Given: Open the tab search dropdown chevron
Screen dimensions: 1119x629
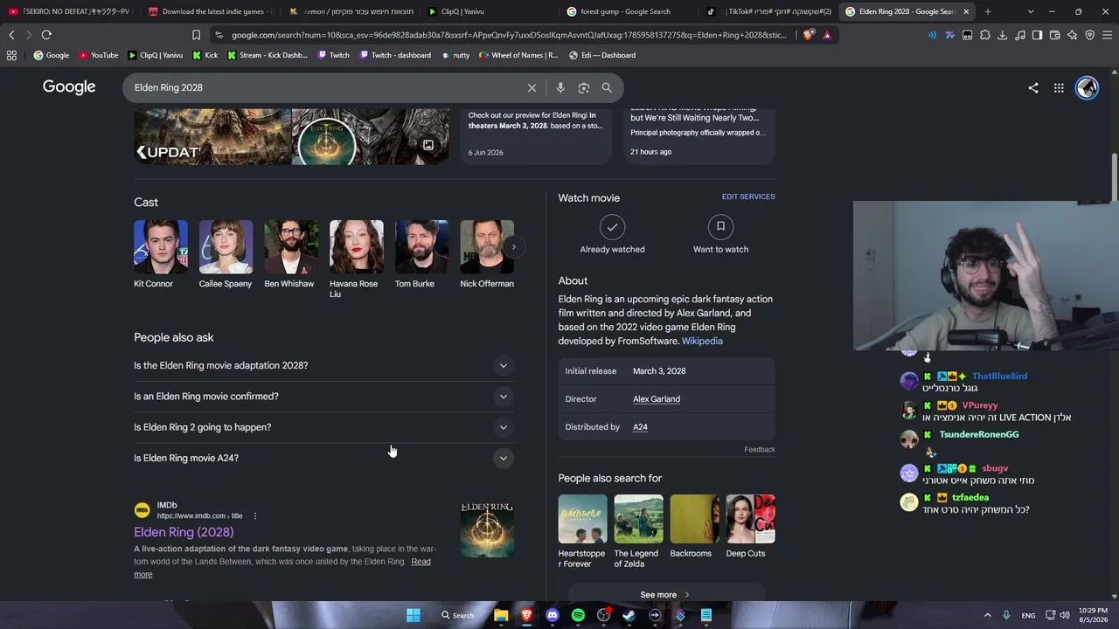Looking at the screenshot, I should point(1031,11).
